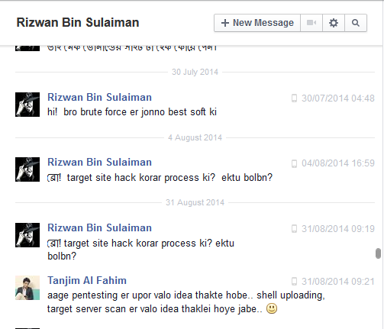384x329 pixels.
Task: Click the smiley emoticon in Tanjim's message
Action: point(272,308)
